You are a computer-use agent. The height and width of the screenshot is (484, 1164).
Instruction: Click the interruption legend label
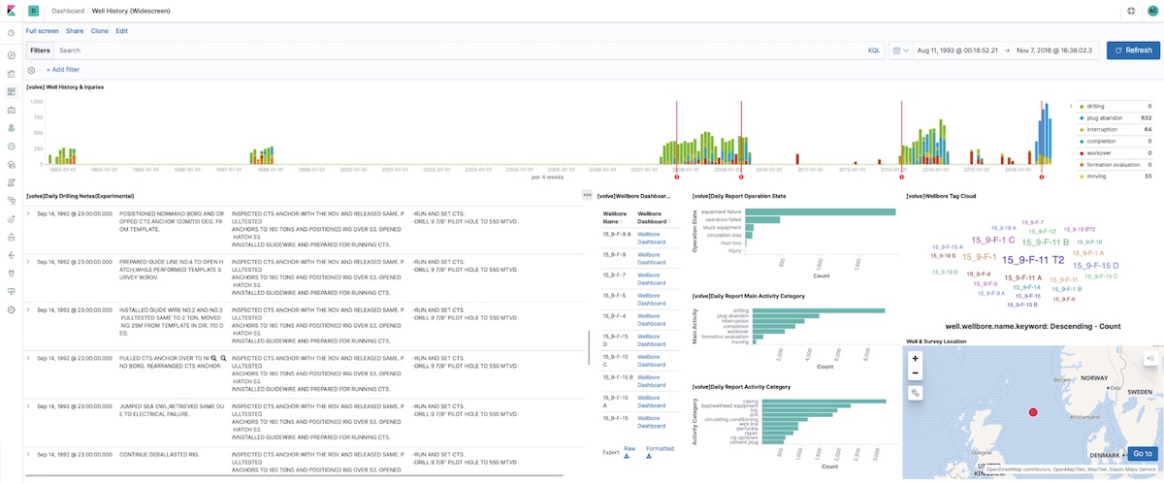pyautogui.click(x=1104, y=129)
